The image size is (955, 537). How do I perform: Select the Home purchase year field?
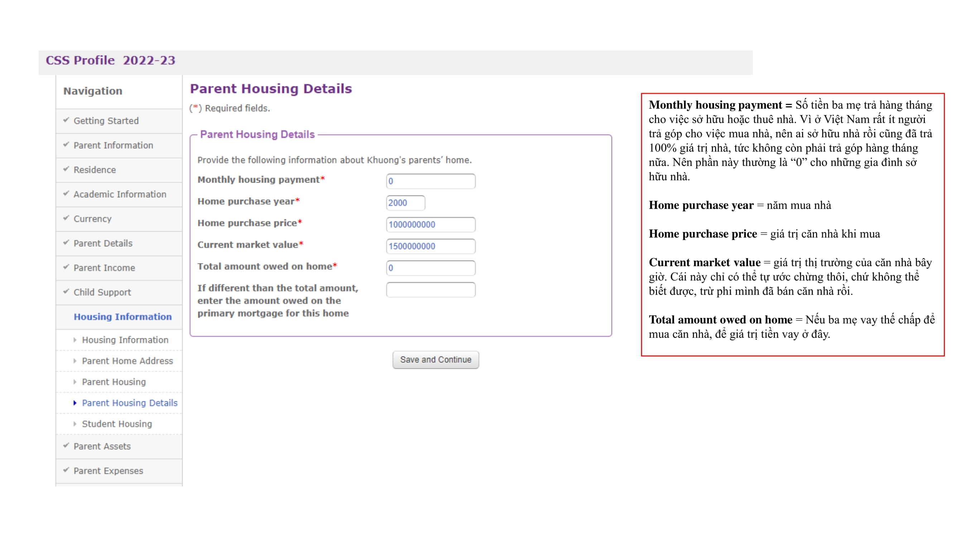405,203
